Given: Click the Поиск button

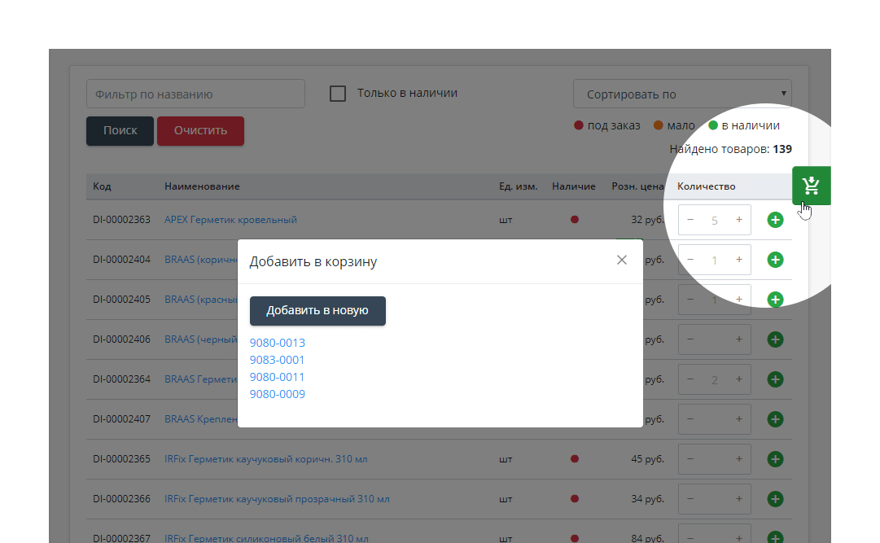Looking at the screenshot, I should [120, 130].
